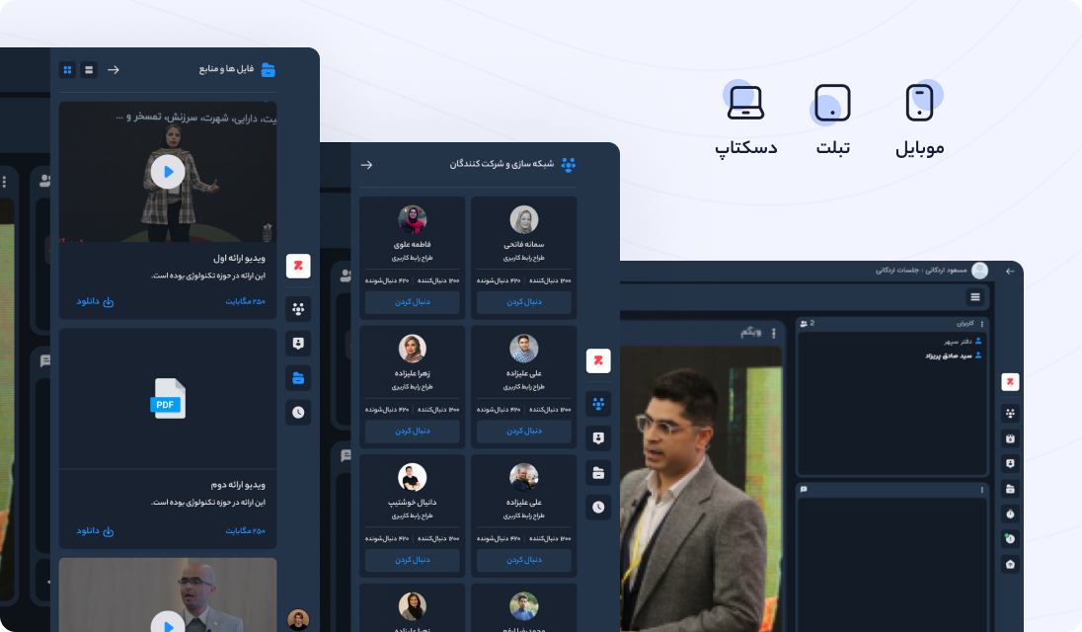
Task: Open networking icon in files panel sidebar
Action: (x=298, y=309)
